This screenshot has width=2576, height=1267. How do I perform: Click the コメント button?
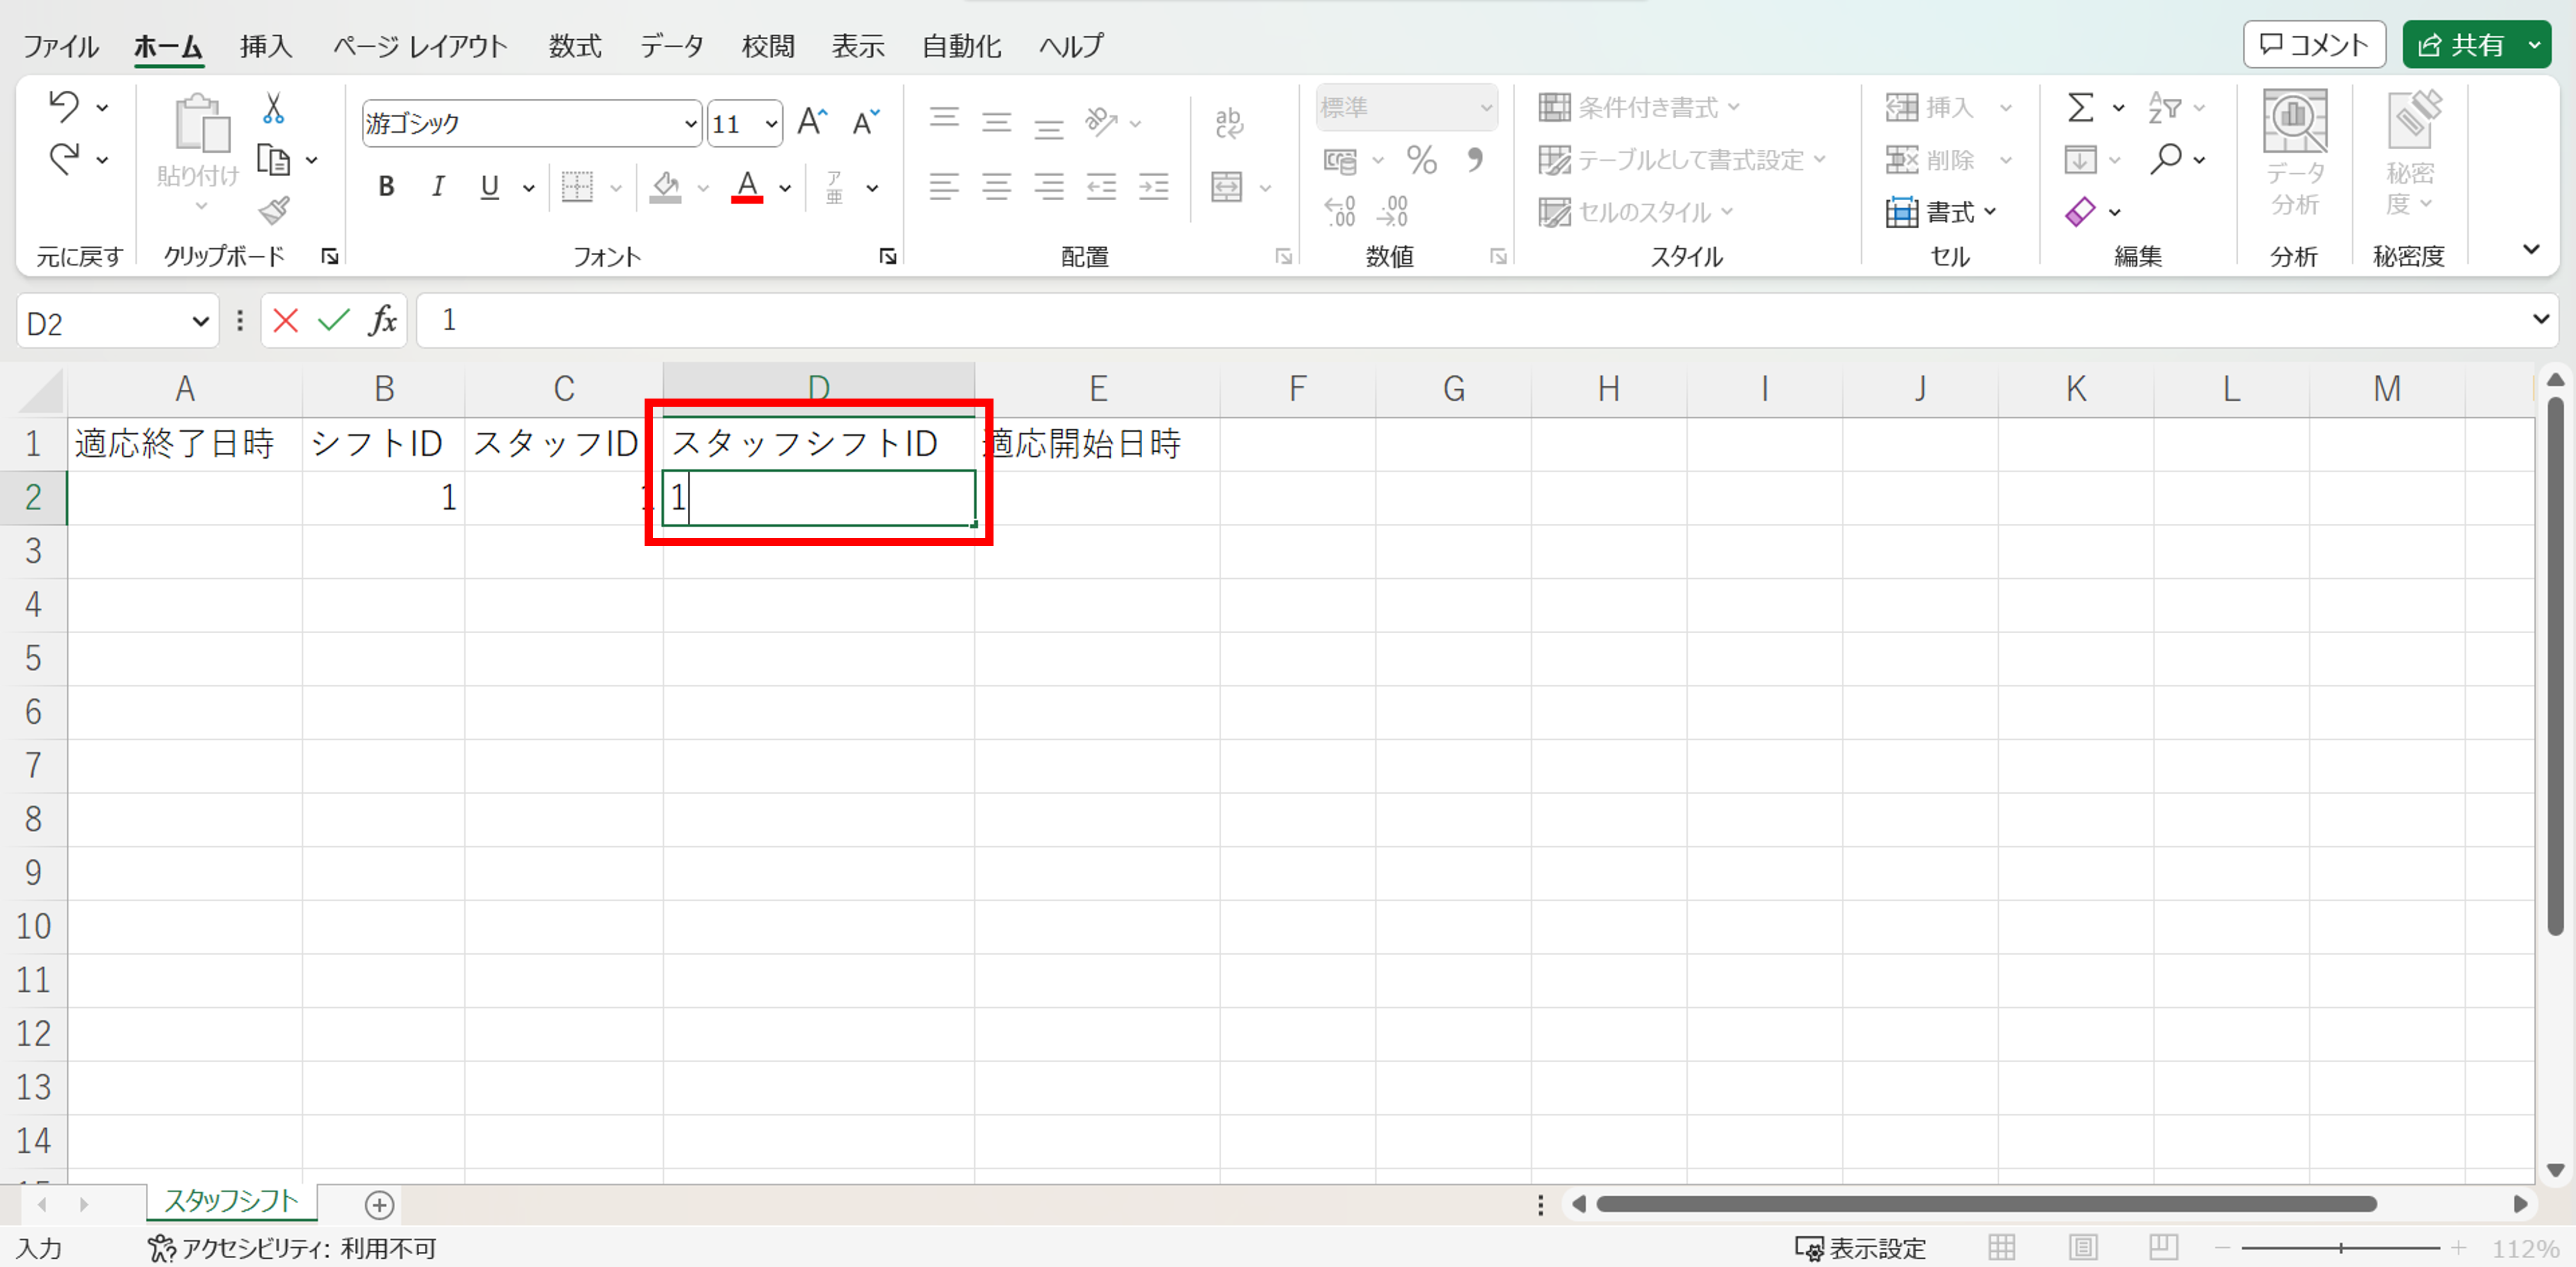tap(2314, 45)
